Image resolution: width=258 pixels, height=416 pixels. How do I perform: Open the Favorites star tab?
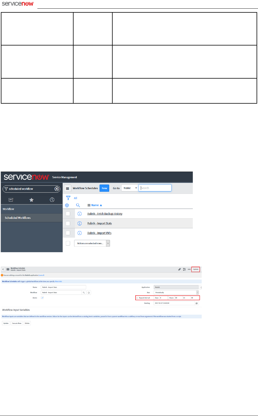(x=31, y=200)
